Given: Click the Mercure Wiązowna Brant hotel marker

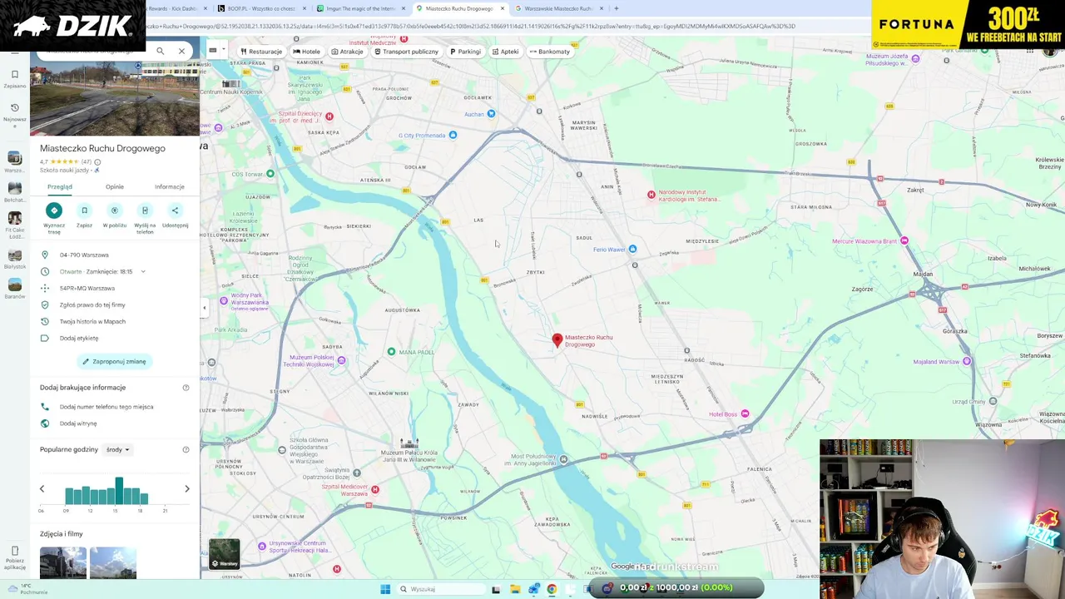Looking at the screenshot, I should pos(904,240).
